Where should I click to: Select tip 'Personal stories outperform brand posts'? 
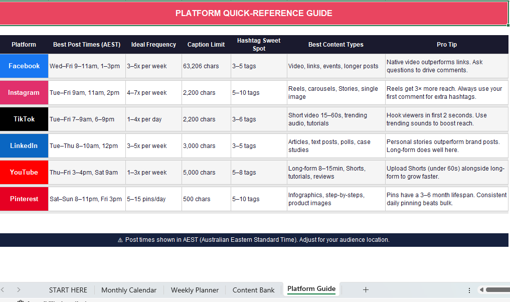coord(447,146)
